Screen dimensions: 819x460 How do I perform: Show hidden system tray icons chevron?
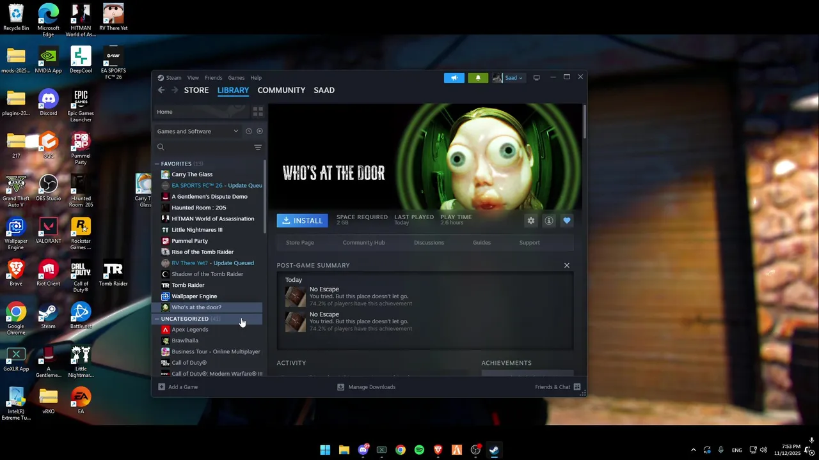[693, 450]
